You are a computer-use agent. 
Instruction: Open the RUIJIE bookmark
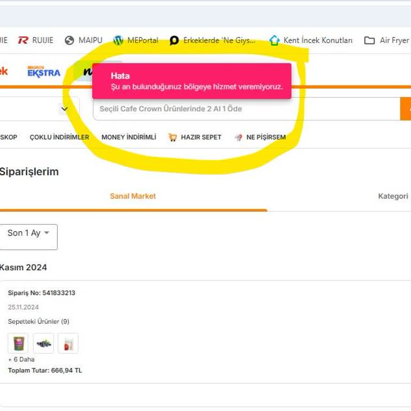pyautogui.click(x=35, y=40)
